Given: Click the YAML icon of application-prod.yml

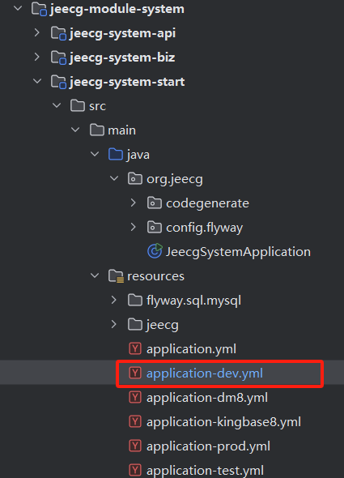Looking at the screenshot, I should point(135,446).
